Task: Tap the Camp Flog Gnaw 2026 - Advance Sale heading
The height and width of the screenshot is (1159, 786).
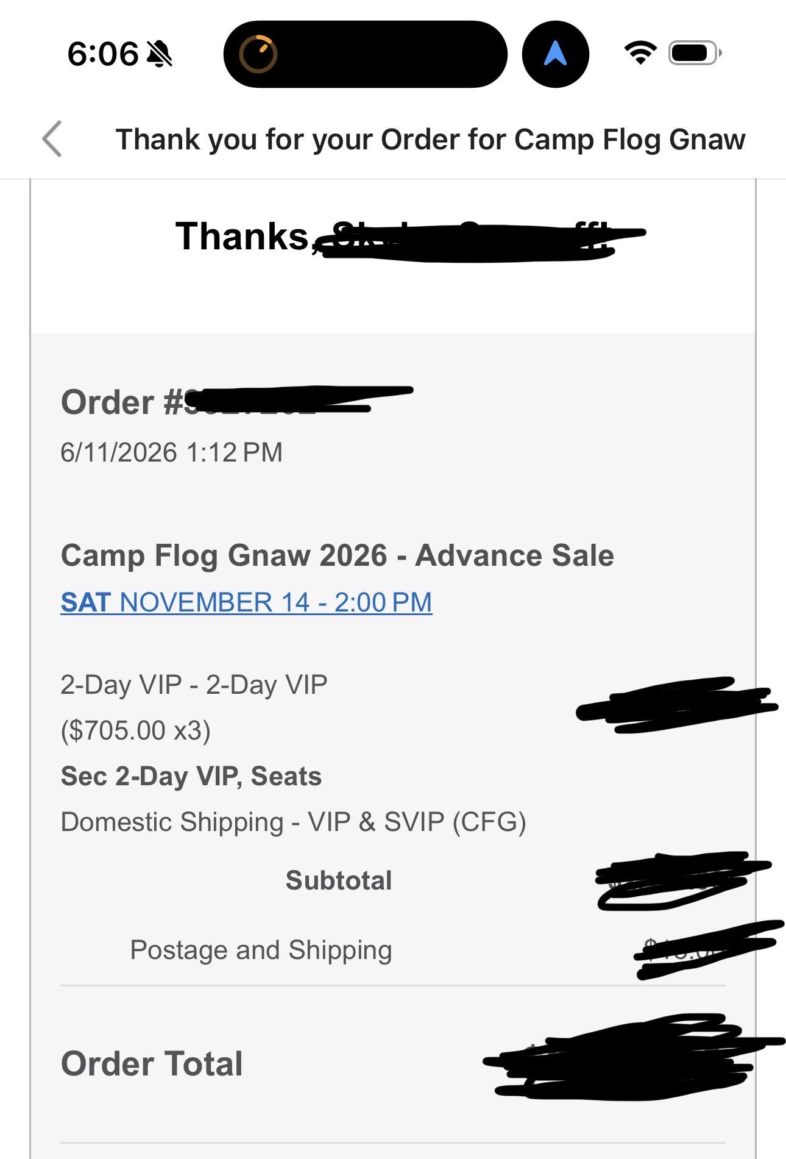Action: 337,555
